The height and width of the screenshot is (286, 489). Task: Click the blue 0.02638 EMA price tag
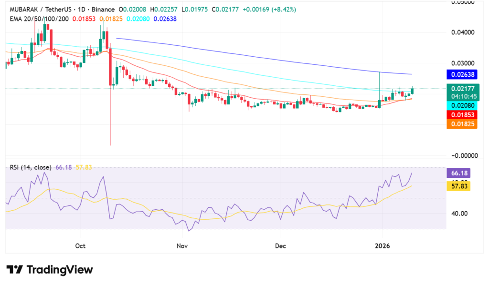[460, 74]
